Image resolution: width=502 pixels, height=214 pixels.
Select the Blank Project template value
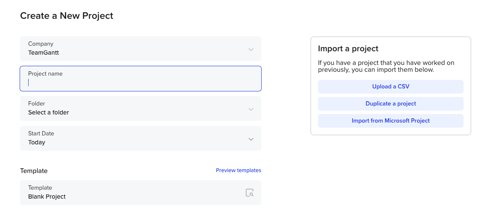(x=47, y=197)
